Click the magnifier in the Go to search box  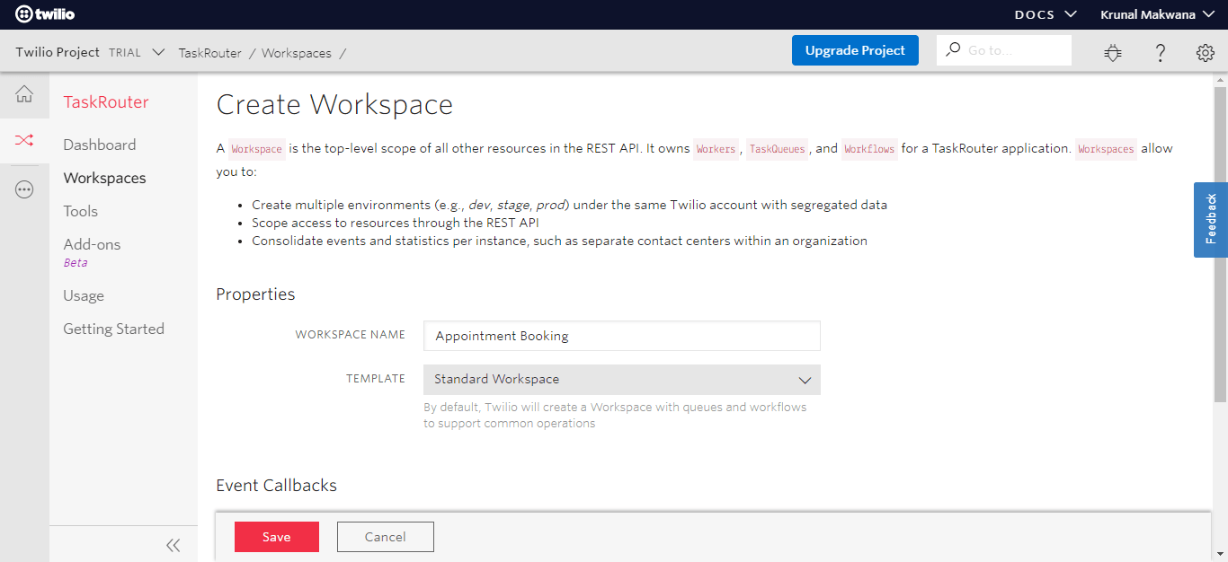pos(952,49)
